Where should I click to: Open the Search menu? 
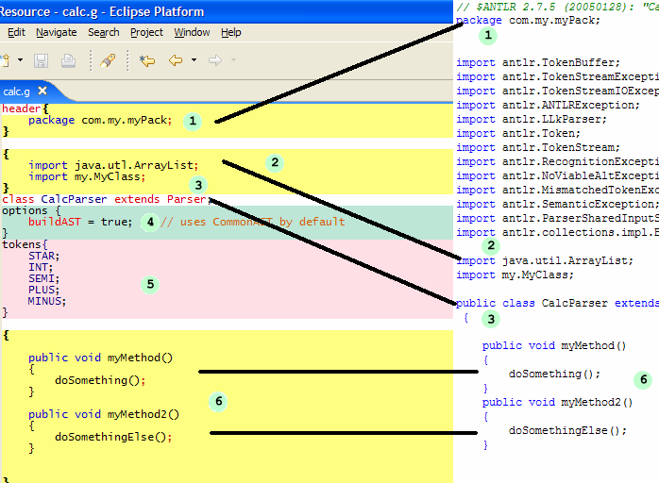(x=104, y=32)
